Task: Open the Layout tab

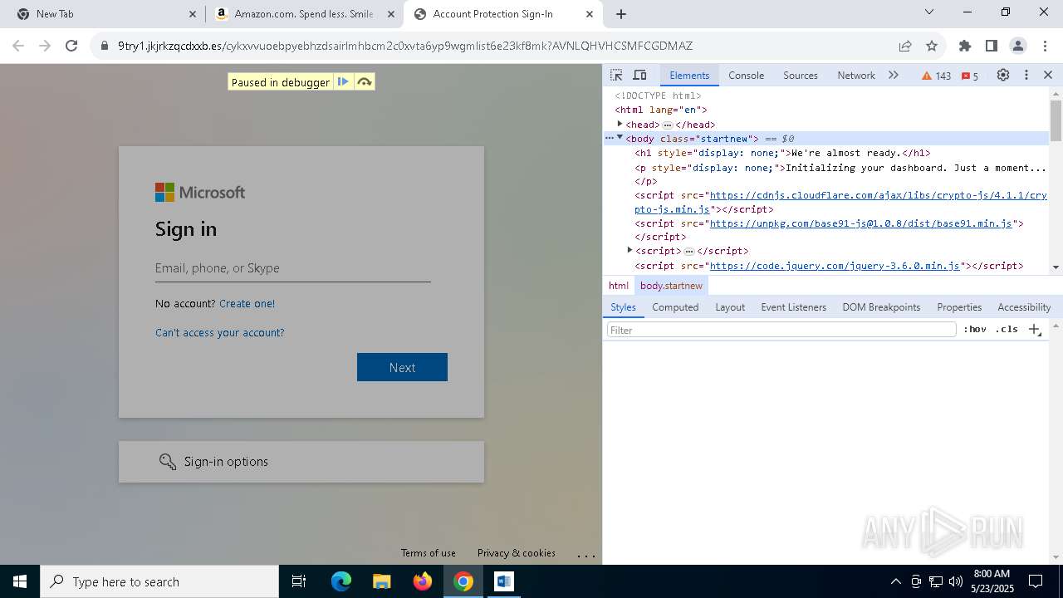Action: pos(730,306)
